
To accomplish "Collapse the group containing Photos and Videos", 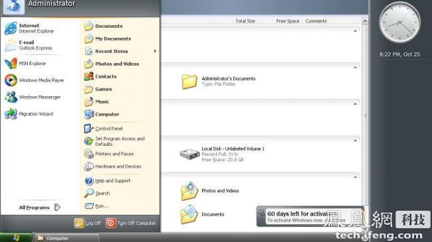I will [355, 177].
